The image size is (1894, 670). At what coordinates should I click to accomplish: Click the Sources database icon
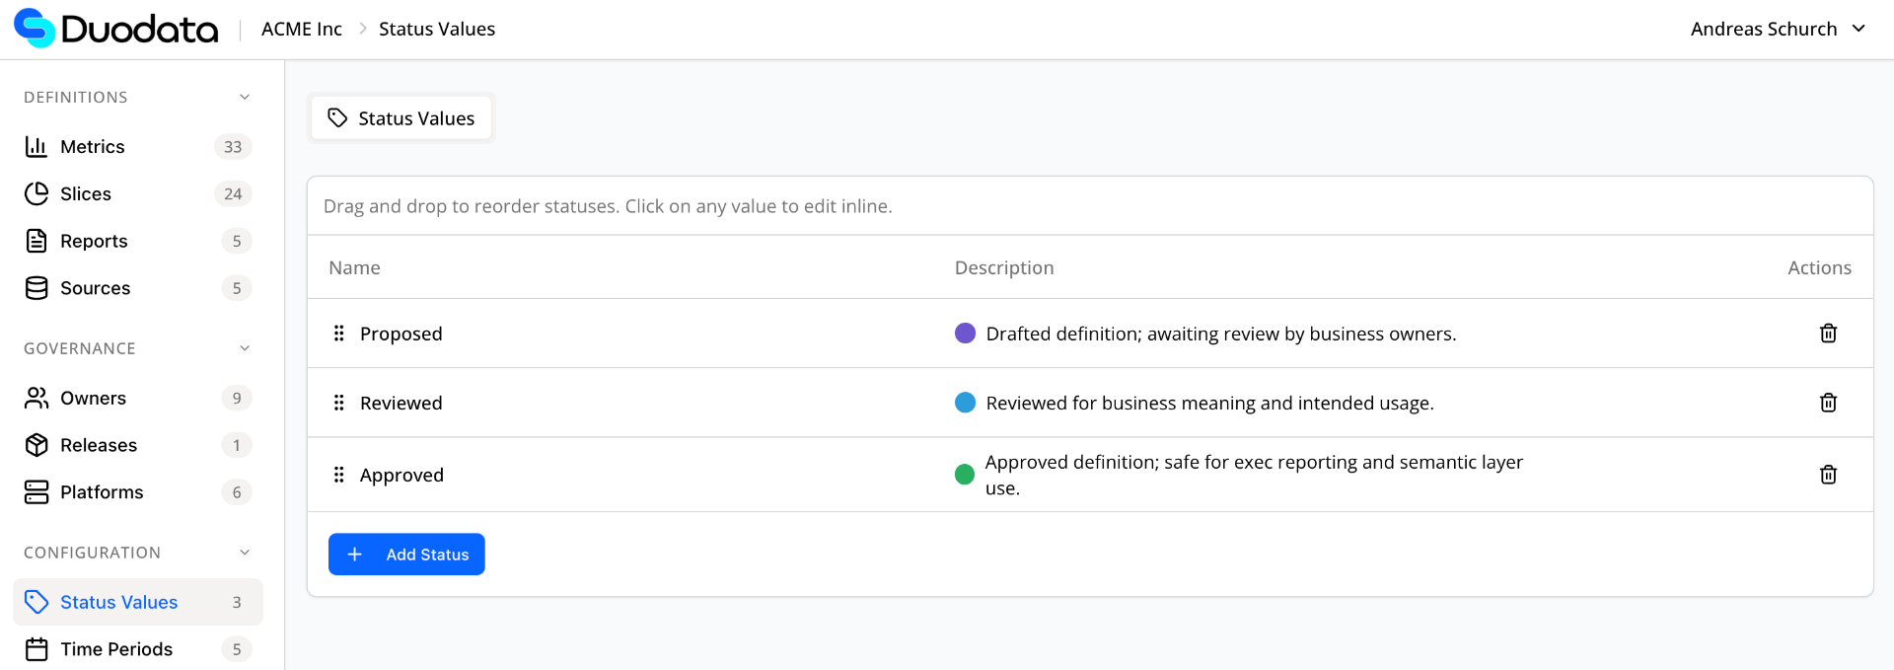pyautogui.click(x=36, y=288)
